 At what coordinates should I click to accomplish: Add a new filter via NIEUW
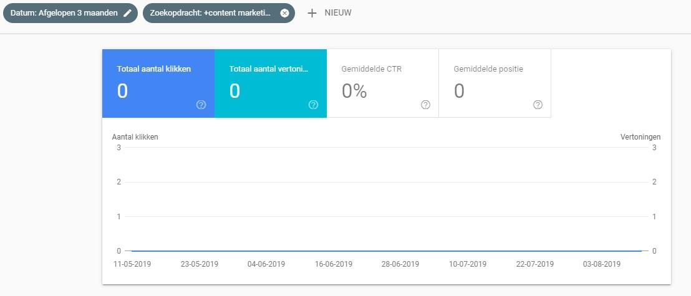tap(338, 12)
